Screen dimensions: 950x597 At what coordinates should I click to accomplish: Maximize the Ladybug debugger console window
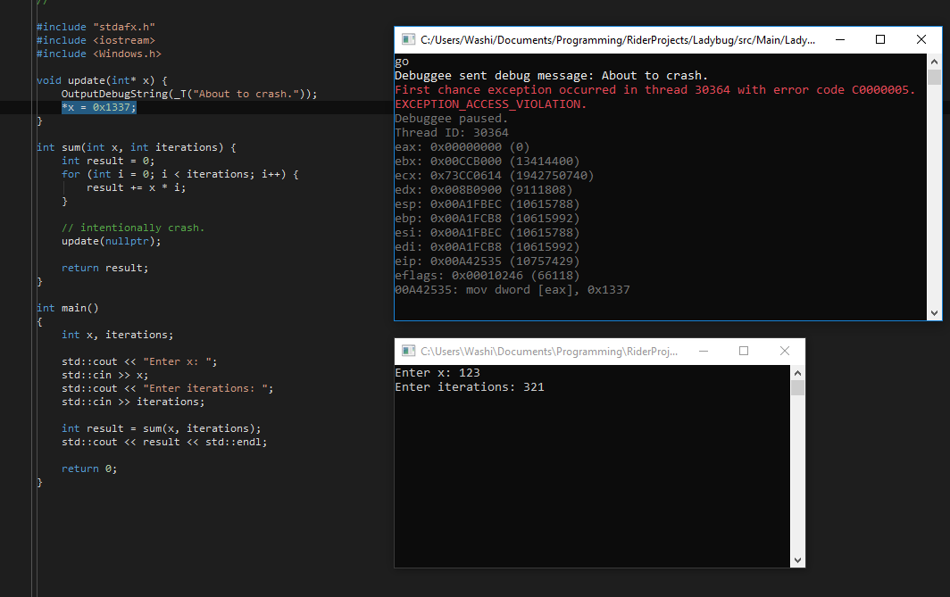pos(880,40)
